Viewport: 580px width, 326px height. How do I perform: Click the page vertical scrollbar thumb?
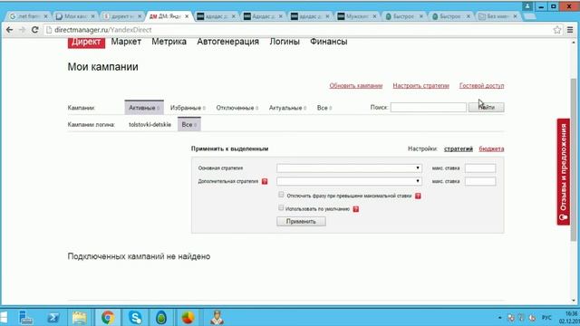(574, 159)
